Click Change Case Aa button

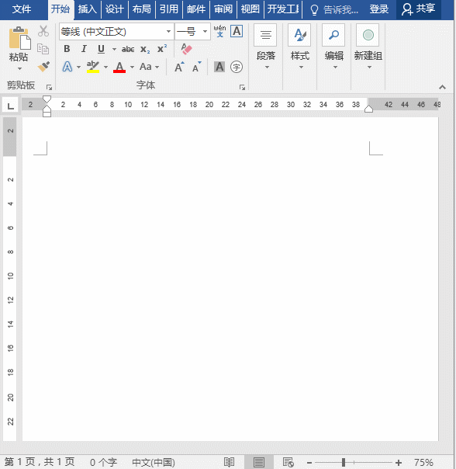click(146, 67)
